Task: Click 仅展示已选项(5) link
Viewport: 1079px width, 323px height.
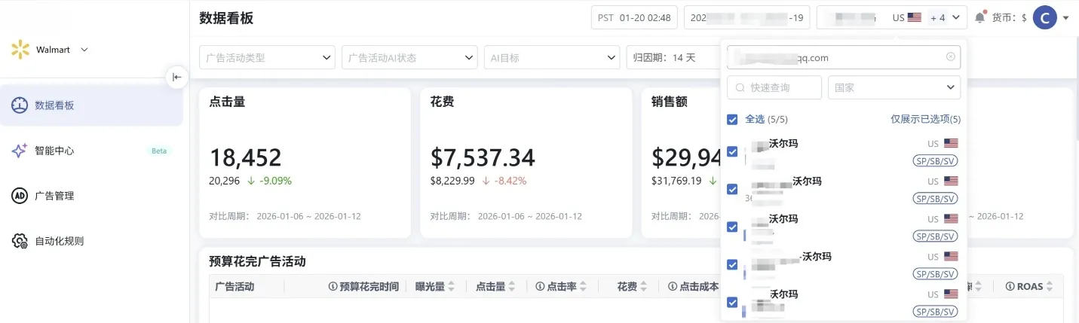Action: click(x=925, y=119)
